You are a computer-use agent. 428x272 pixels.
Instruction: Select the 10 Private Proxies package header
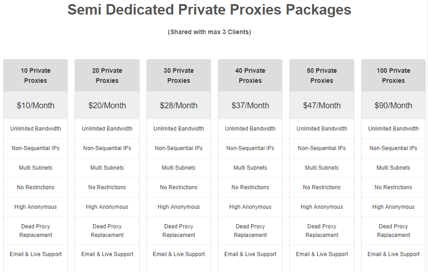click(35, 76)
